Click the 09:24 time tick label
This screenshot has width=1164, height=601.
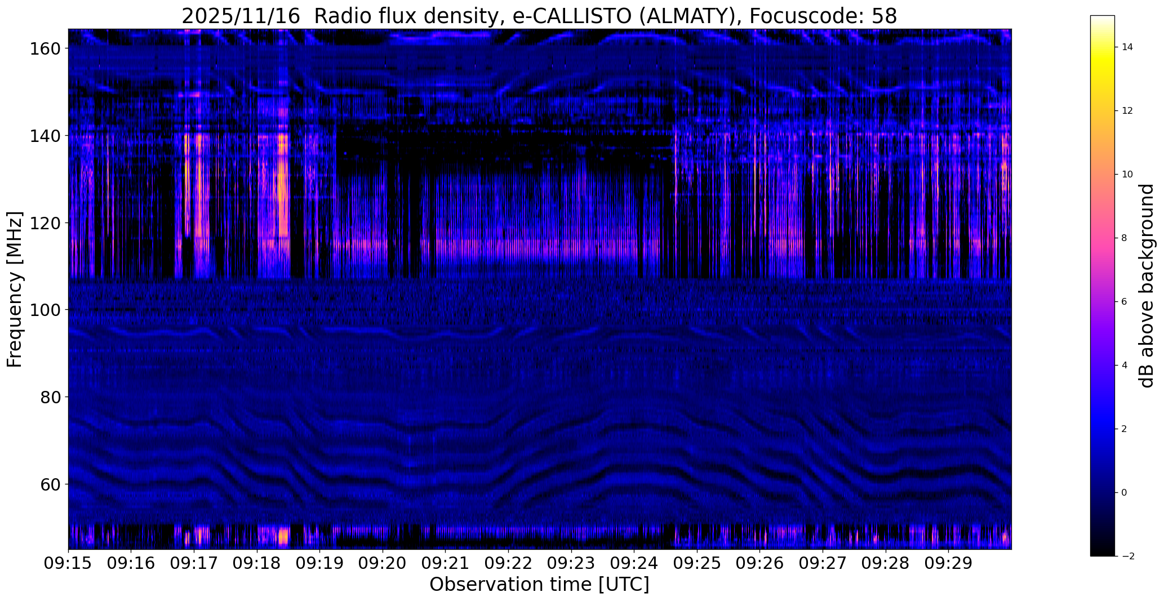(634, 563)
